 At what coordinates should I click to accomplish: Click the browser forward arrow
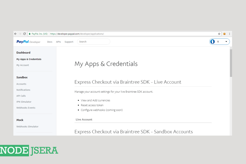(x=20, y=34)
